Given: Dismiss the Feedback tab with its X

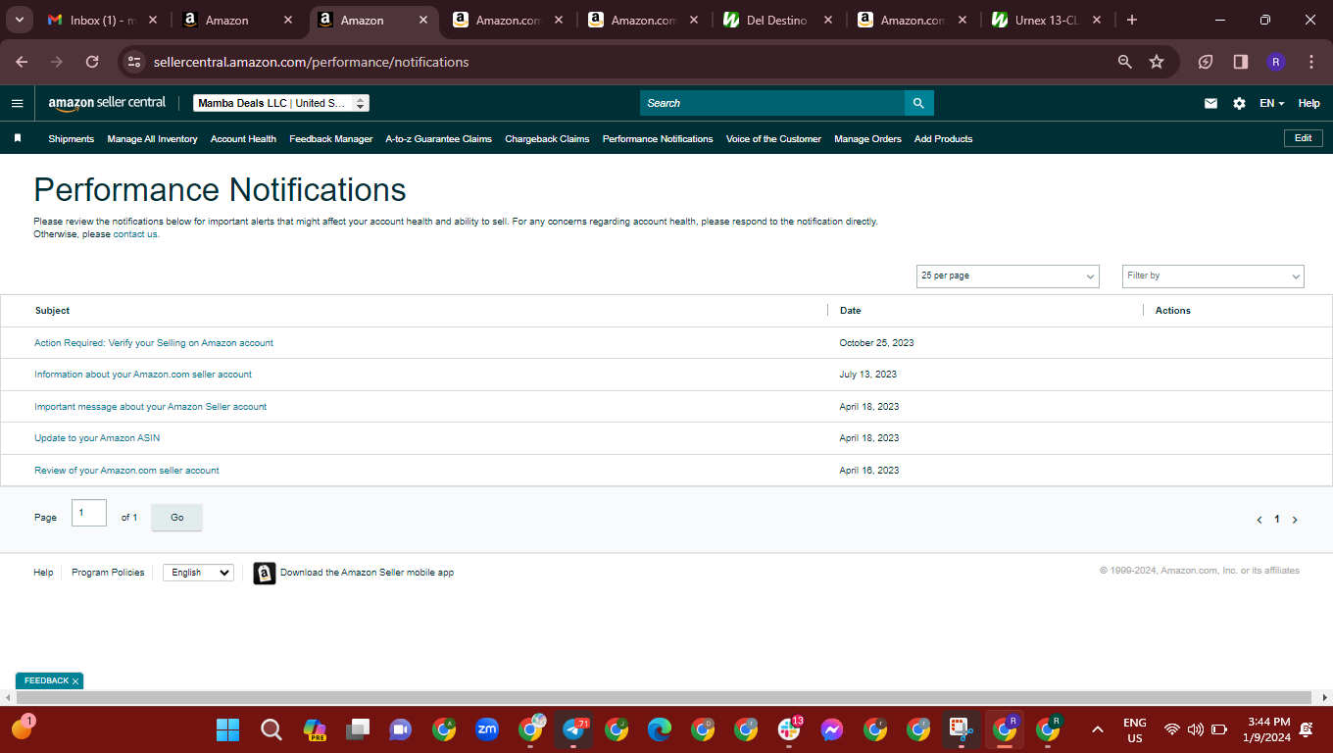Looking at the screenshot, I should click(x=75, y=681).
